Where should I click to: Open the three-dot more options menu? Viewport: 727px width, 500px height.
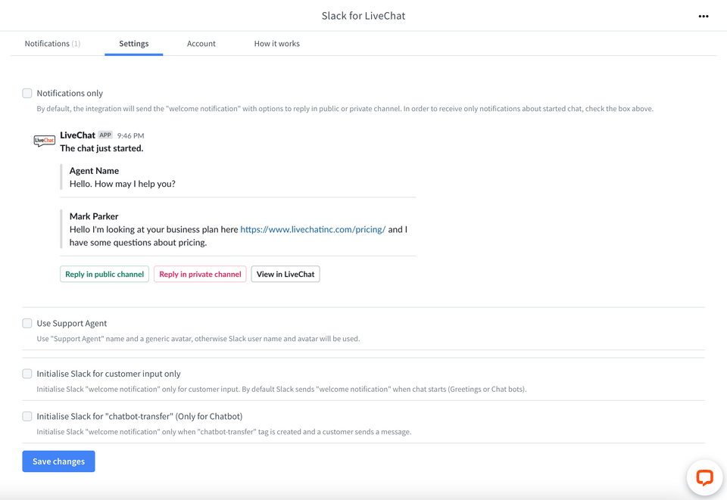(704, 16)
